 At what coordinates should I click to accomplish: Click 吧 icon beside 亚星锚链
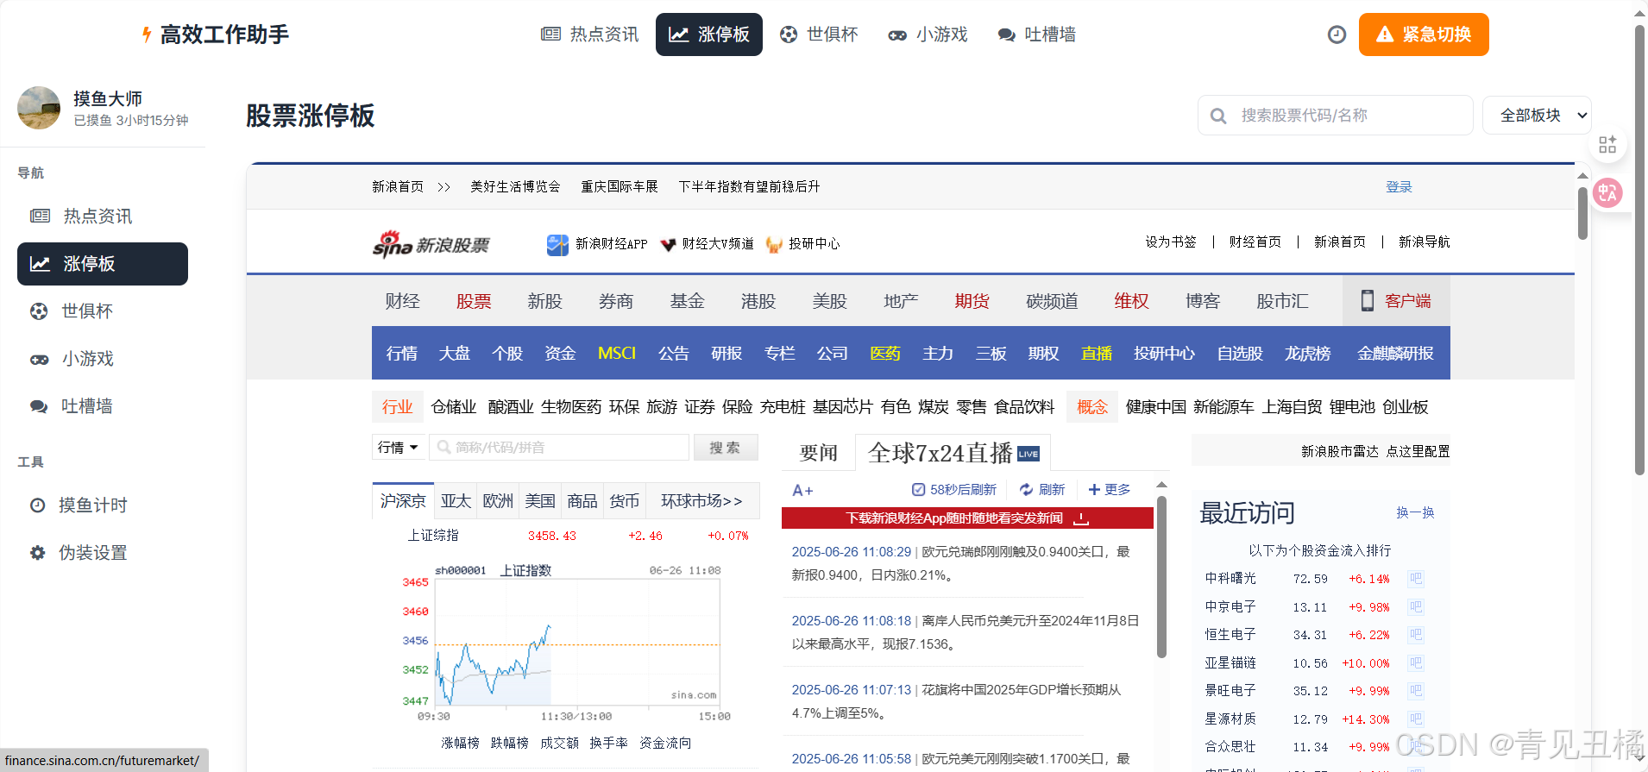point(1416,663)
